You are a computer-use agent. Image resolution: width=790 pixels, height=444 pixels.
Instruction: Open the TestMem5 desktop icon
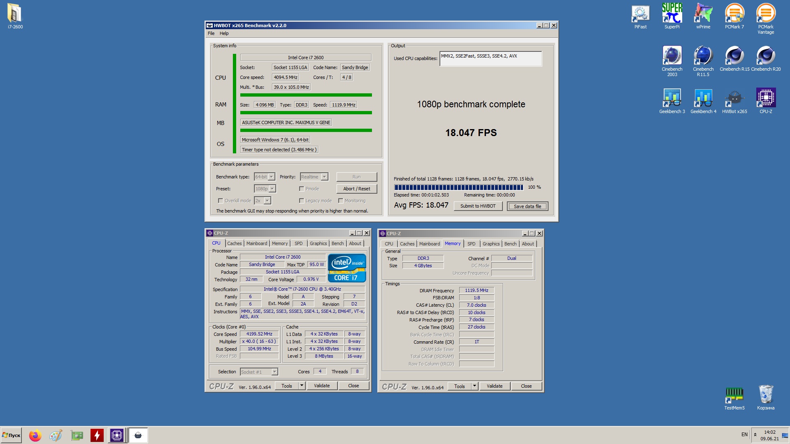(x=734, y=398)
